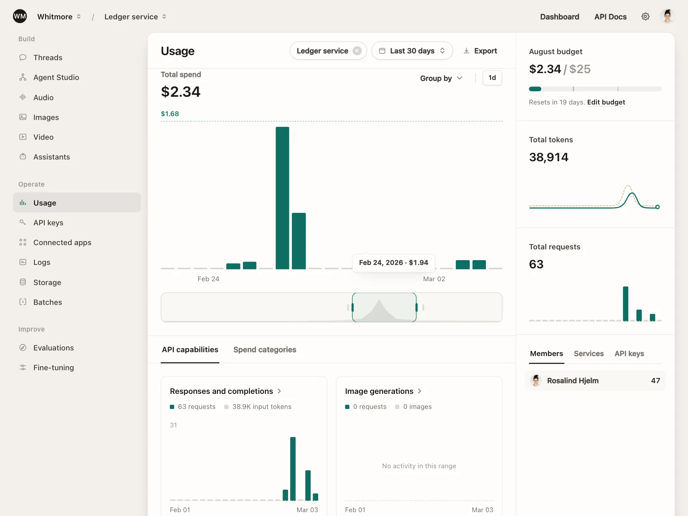Switch to the Spend categories tab
This screenshot has width=688, height=516.
tap(265, 350)
